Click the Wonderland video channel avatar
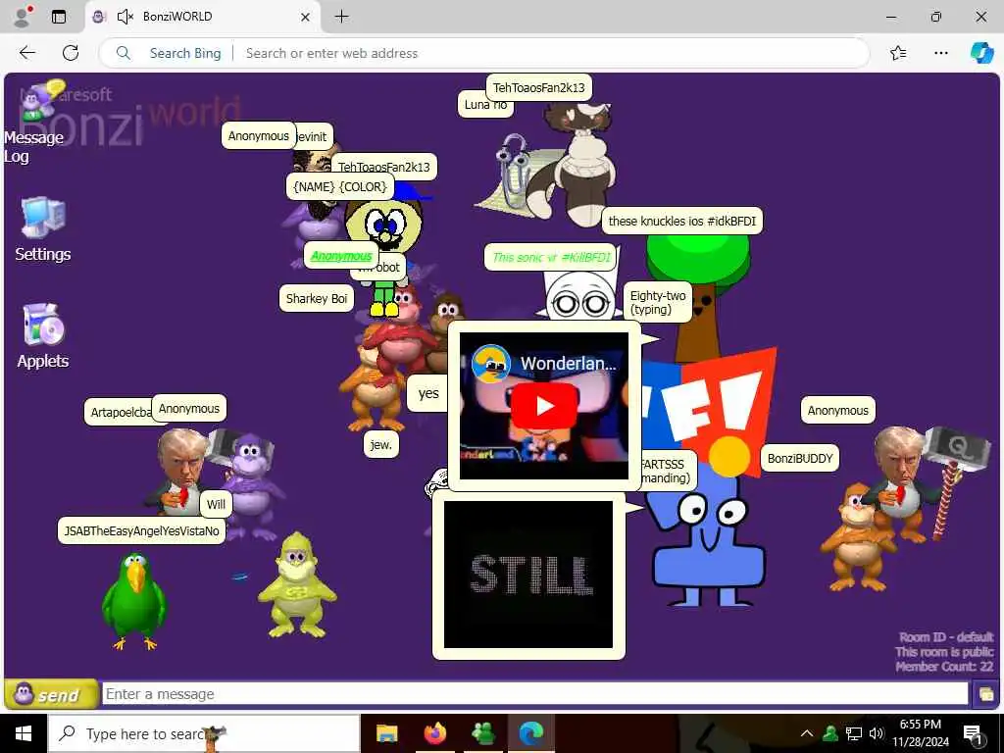Screen dimensions: 1004x753 click(x=490, y=364)
